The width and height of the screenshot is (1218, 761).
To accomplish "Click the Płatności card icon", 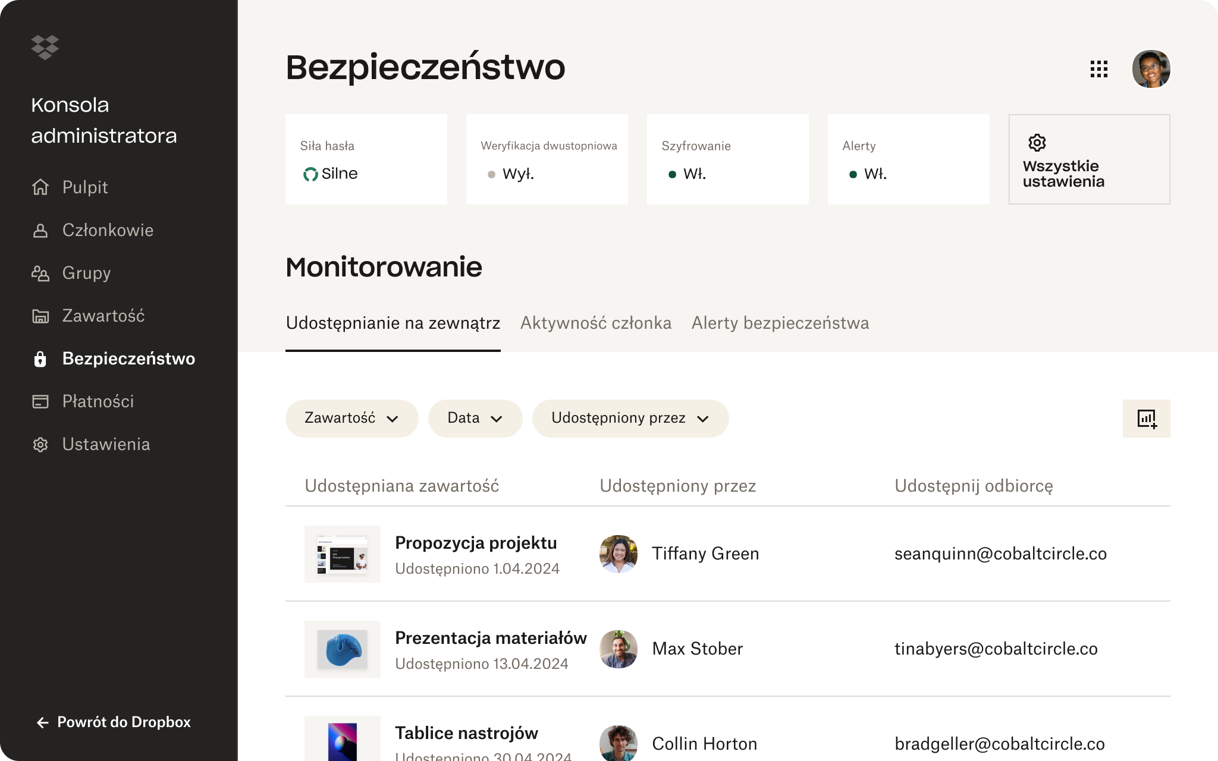I will coord(40,401).
